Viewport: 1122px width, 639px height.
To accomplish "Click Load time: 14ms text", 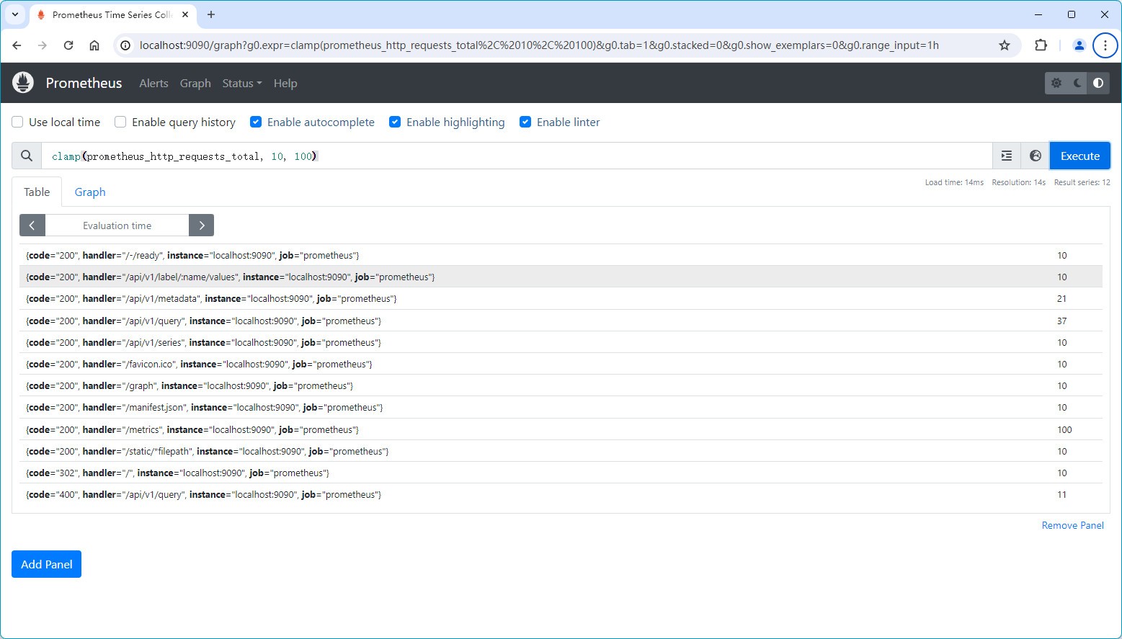I will pos(954,182).
